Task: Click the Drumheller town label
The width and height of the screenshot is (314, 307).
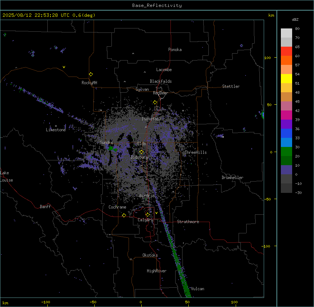Action: [232, 178]
